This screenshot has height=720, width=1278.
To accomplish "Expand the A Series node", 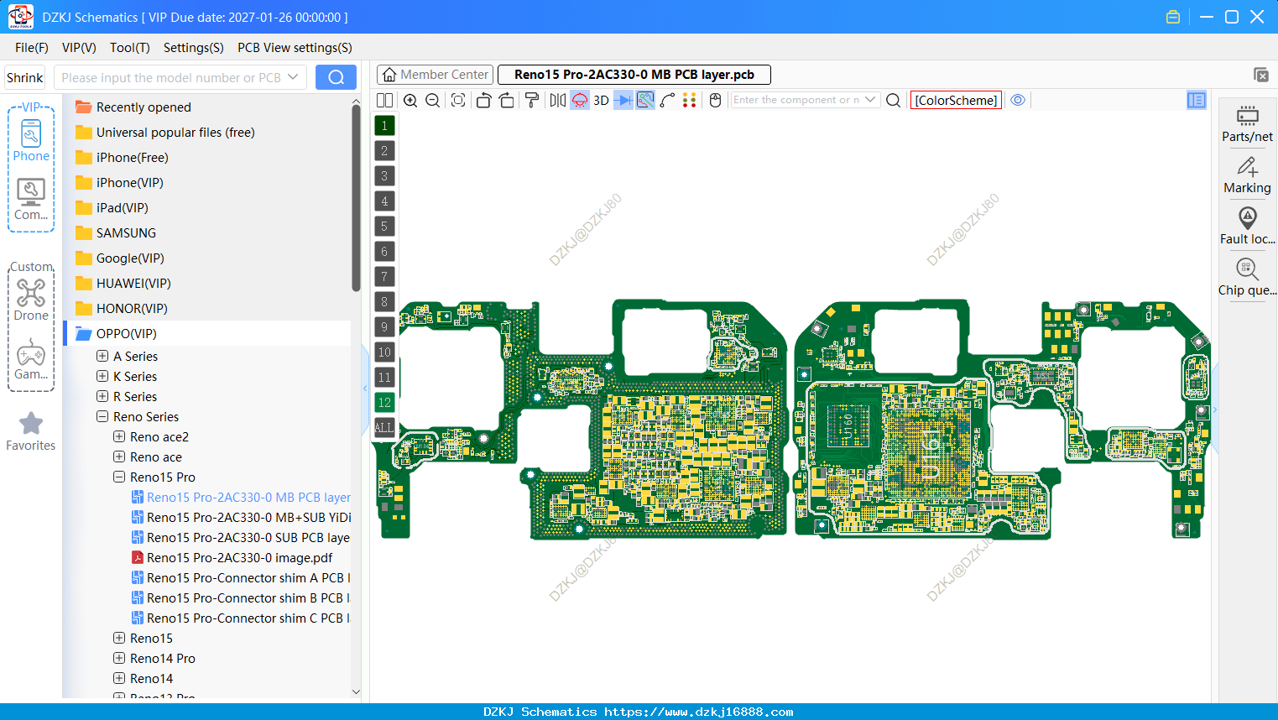I will [102, 356].
